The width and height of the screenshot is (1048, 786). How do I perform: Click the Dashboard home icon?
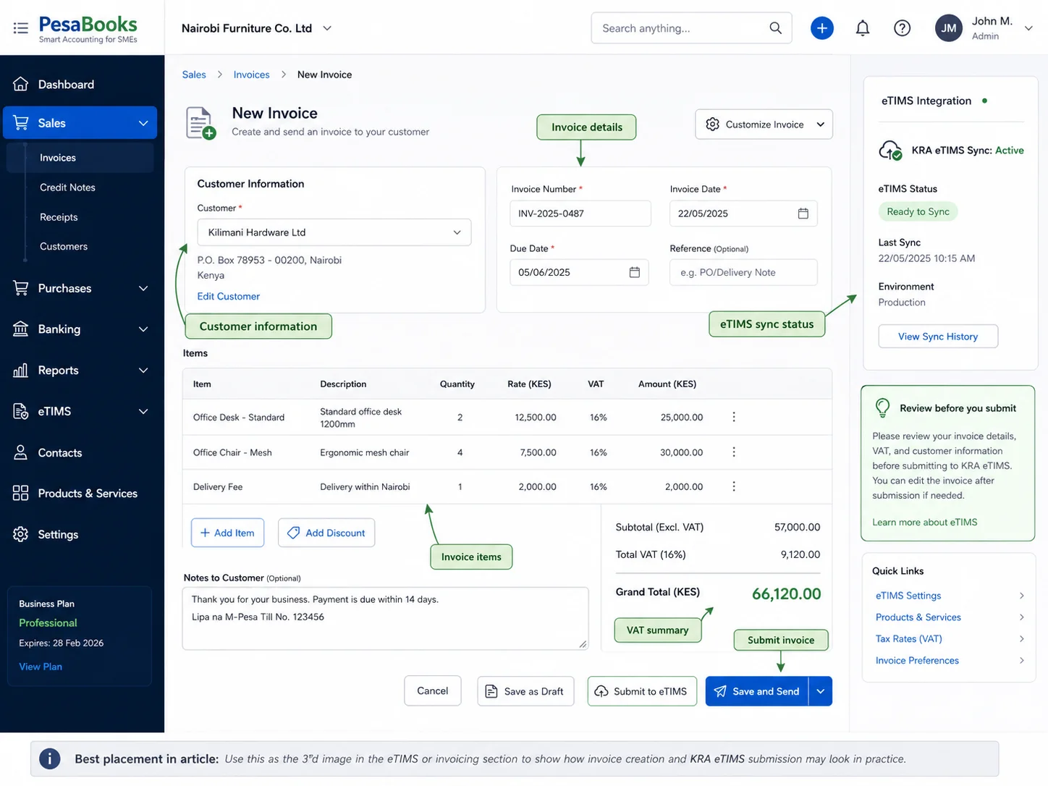coord(21,84)
